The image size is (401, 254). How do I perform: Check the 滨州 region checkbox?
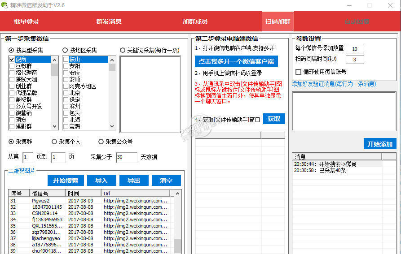click(x=66, y=106)
